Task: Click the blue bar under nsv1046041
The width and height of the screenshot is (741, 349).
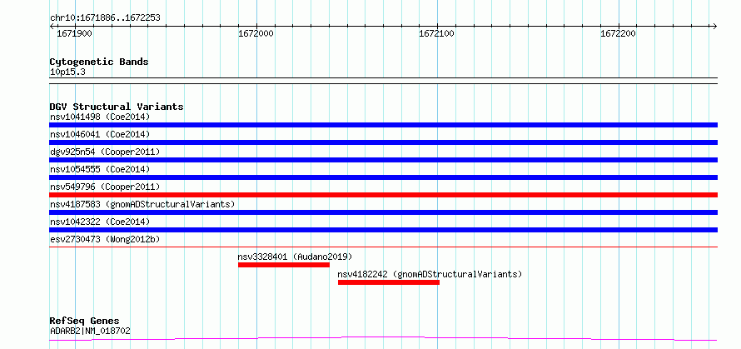Action: pos(383,142)
